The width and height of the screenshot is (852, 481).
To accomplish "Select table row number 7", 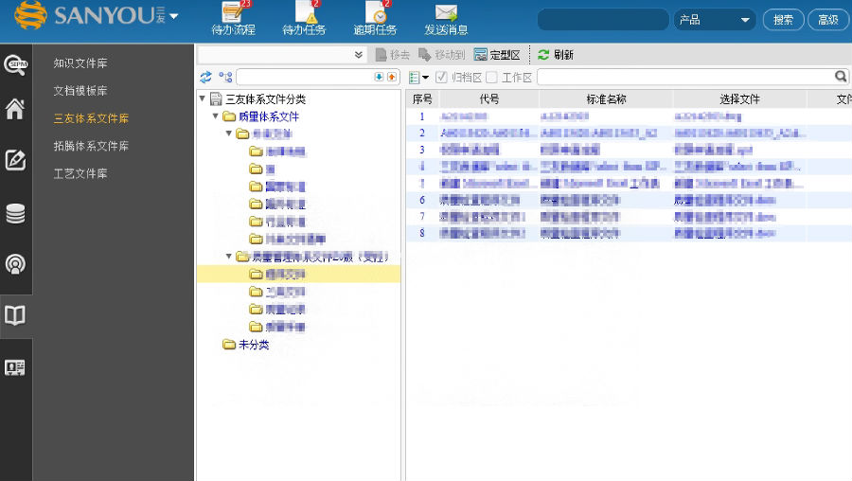I will [629, 216].
